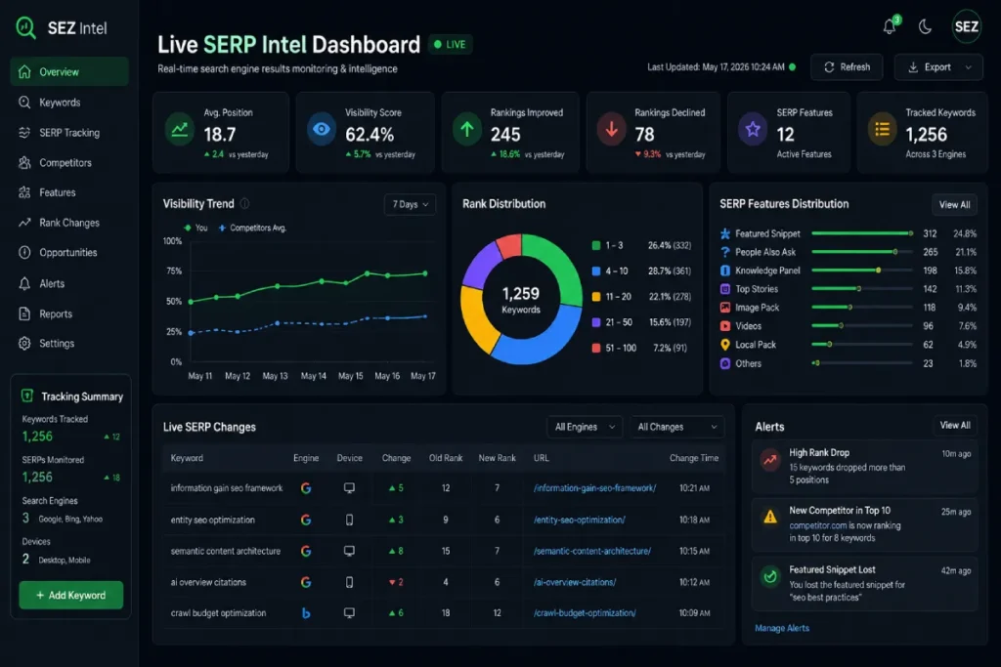Click the SERP Features star icon
Image resolution: width=1001 pixels, height=667 pixels.
pos(754,129)
